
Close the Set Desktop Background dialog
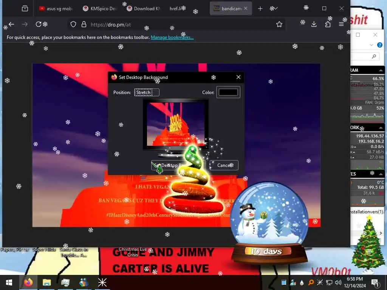[238, 77]
